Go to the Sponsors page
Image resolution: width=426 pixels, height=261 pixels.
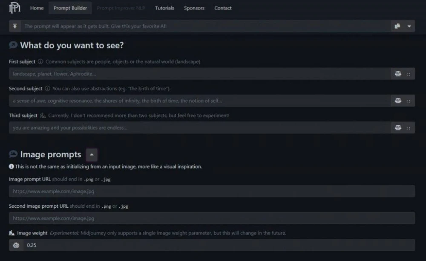point(194,8)
